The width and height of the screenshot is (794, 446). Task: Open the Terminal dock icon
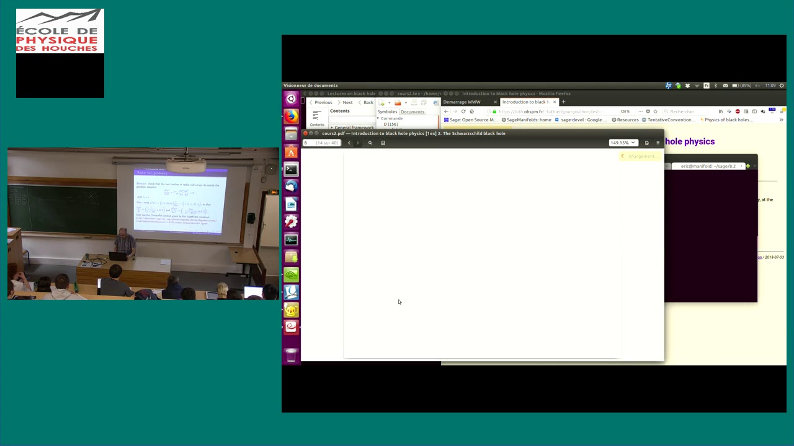pyautogui.click(x=291, y=169)
